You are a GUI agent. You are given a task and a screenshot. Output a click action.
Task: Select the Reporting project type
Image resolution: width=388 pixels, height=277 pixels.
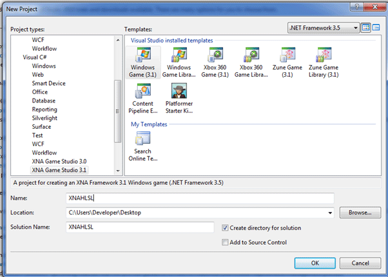(44, 110)
